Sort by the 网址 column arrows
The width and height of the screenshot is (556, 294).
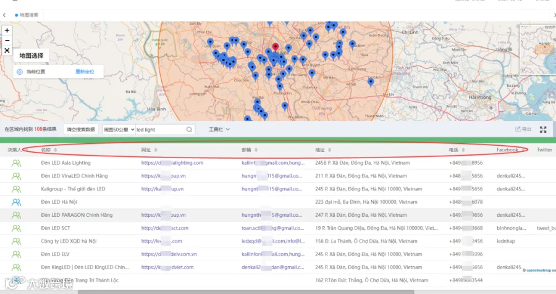(156, 150)
